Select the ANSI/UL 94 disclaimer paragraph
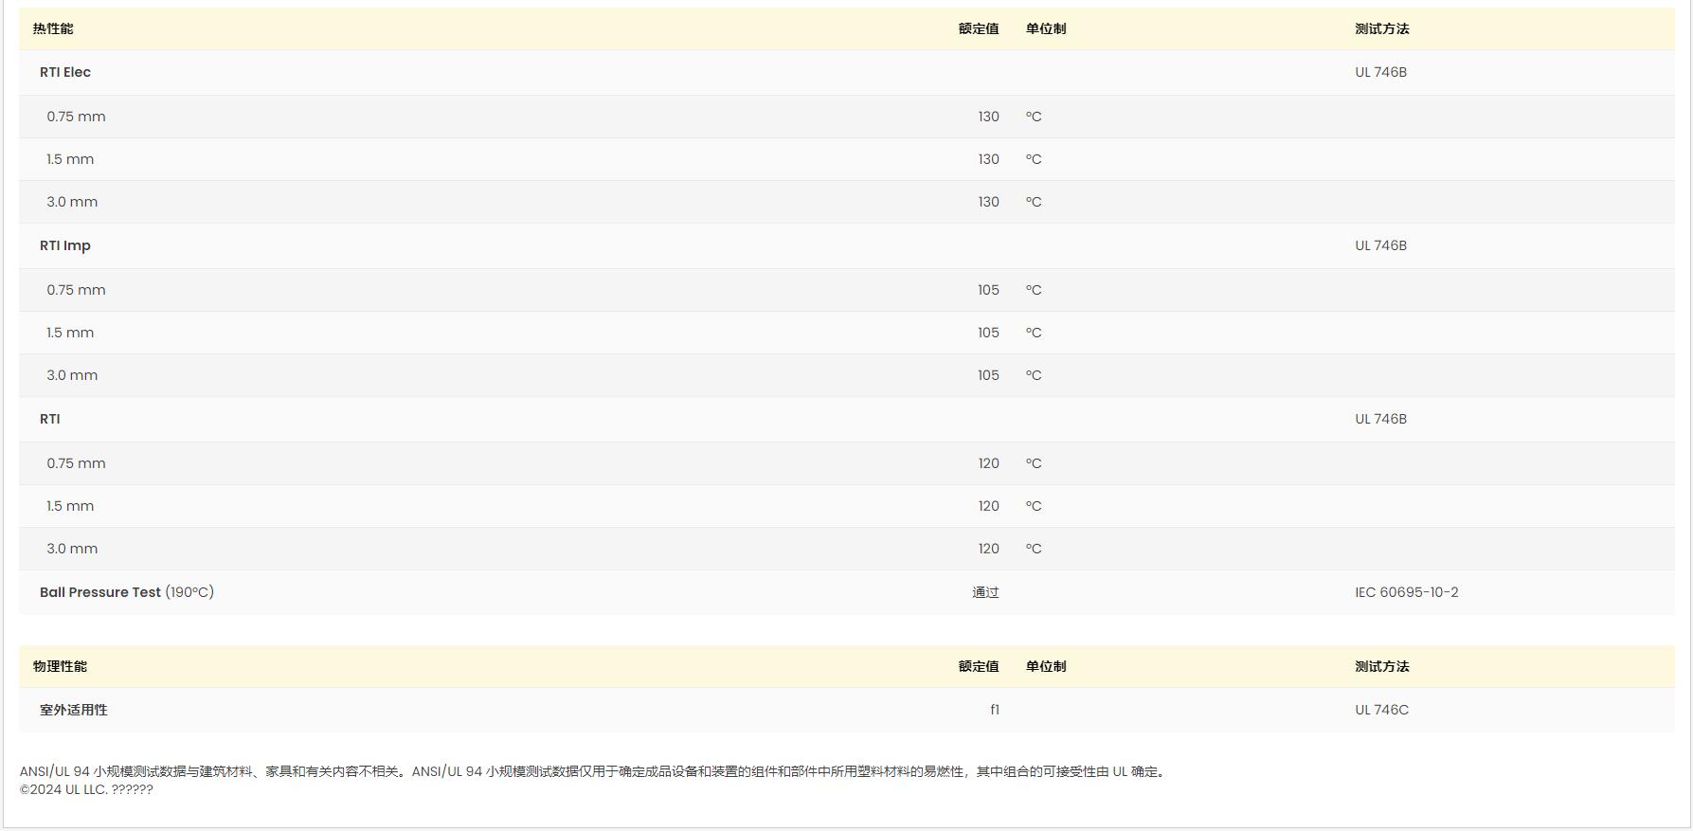This screenshot has height=831, width=1693. click(x=595, y=771)
